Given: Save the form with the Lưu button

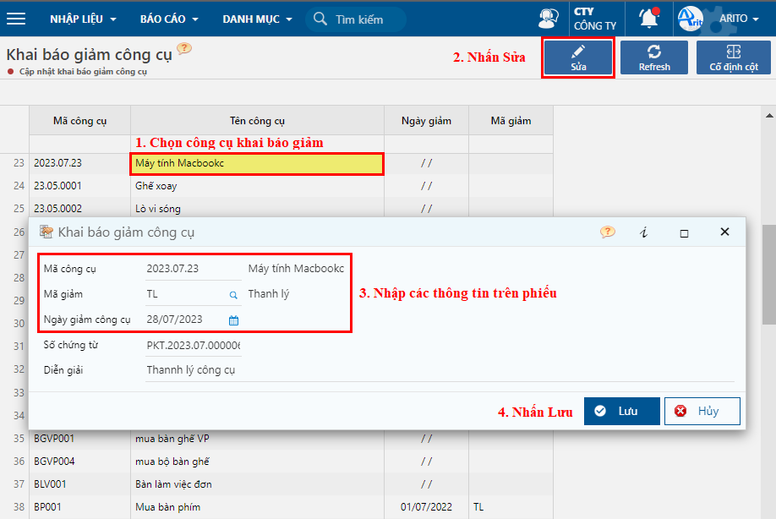Looking at the screenshot, I should click(621, 411).
